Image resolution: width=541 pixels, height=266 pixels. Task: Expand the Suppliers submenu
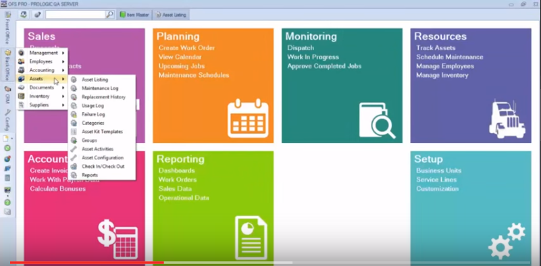point(42,105)
